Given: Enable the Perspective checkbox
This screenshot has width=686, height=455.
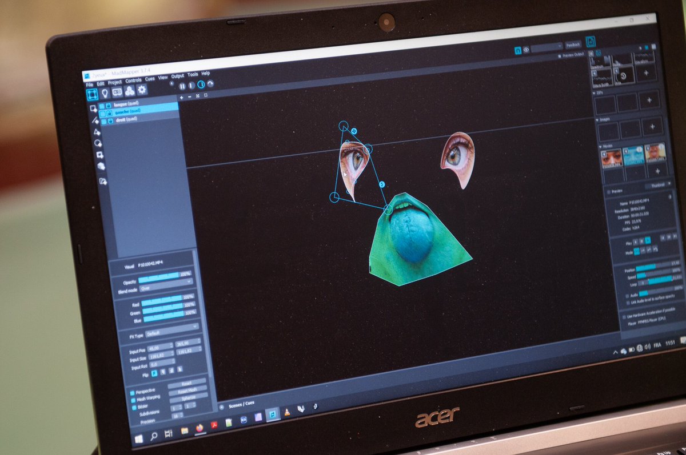Looking at the screenshot, I should tap(132, 393).
